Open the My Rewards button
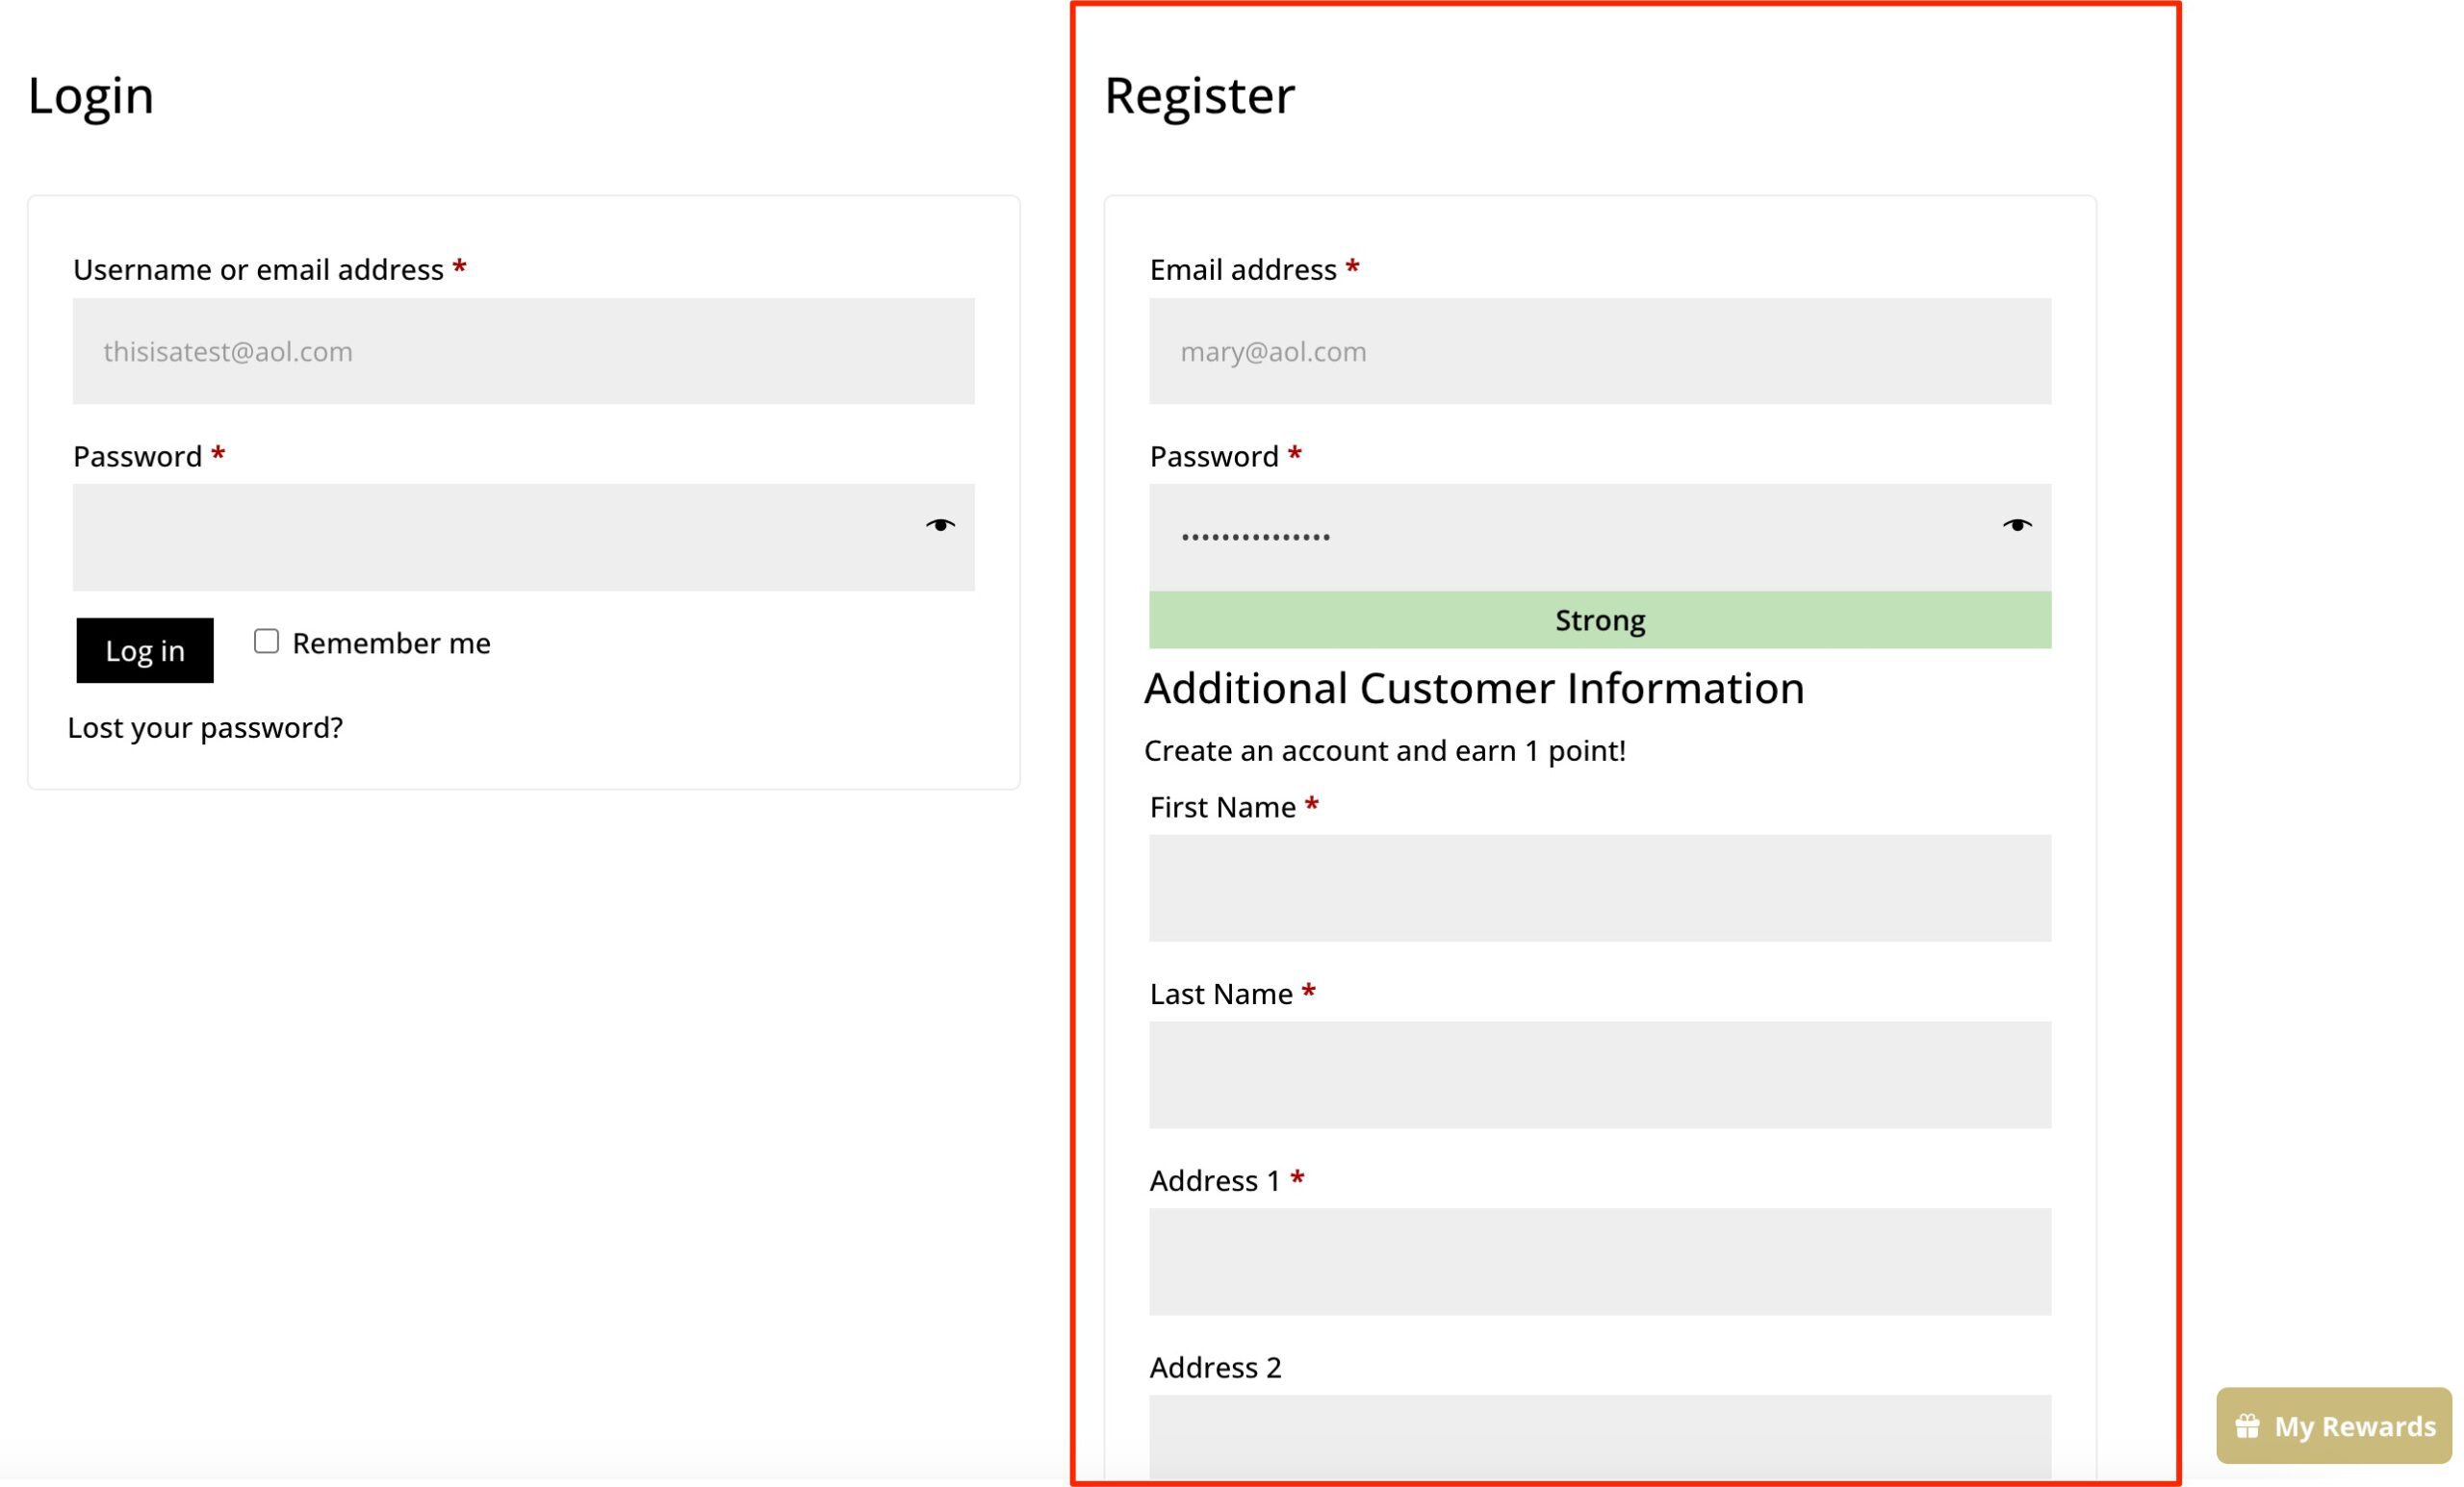Image resolution: width=2464 pixels, height=1487 pixels. 2333,1426
